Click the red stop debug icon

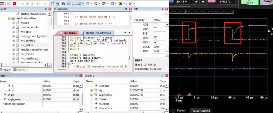(x=14, y=4)
